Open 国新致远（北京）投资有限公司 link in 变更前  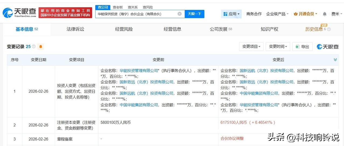click(x=146, y=82)
